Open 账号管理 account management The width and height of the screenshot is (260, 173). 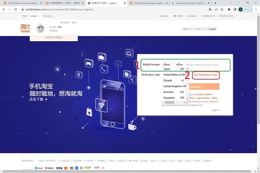coord(65,22)
